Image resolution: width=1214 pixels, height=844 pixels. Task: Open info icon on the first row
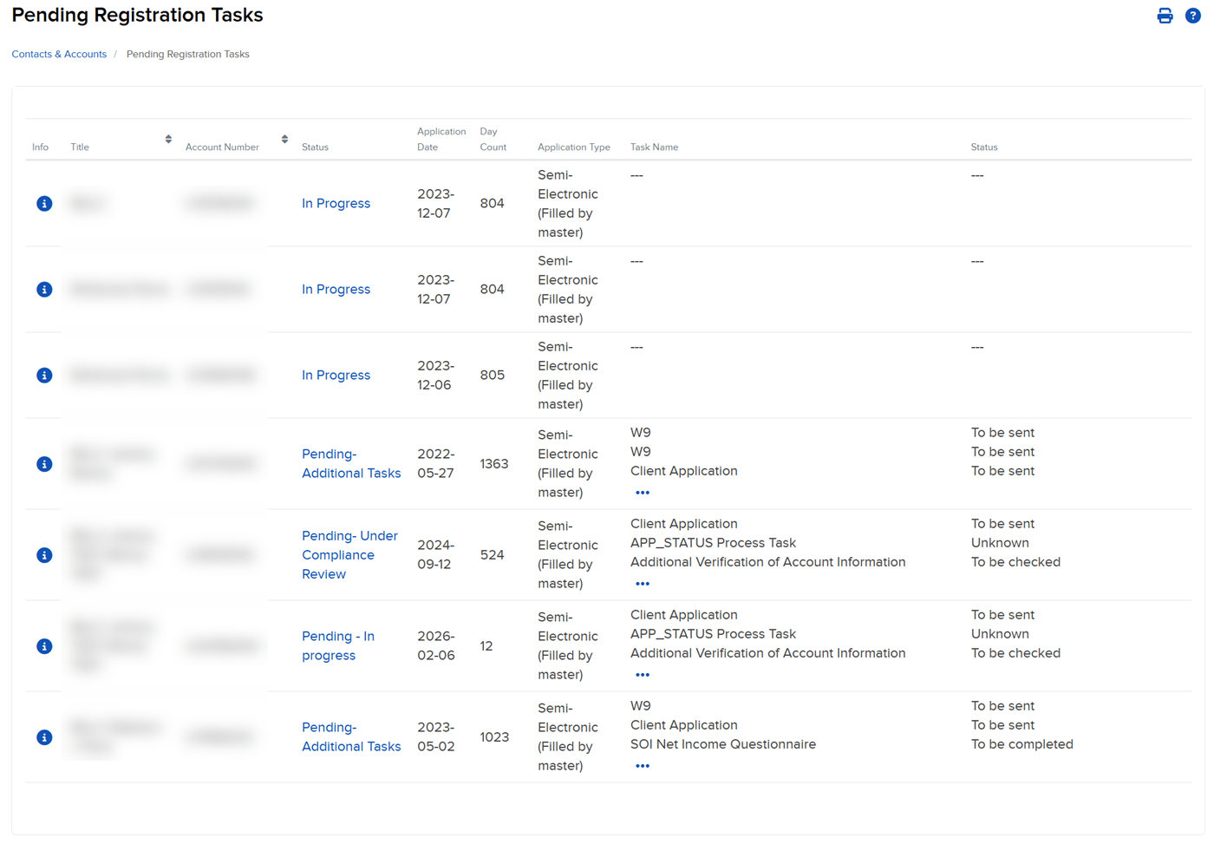[x=43, y=203]
